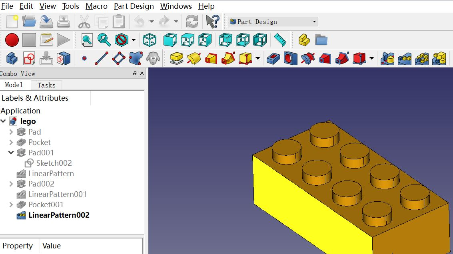Stop macro recording square button
The height and width of the screenshot is (254, 453).
(29, 40)
